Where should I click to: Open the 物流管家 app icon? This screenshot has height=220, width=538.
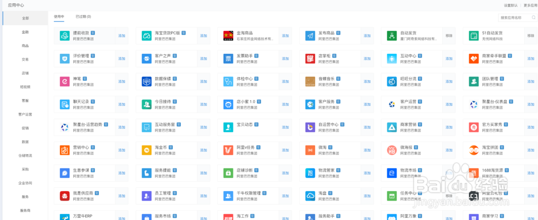[310, 173]
